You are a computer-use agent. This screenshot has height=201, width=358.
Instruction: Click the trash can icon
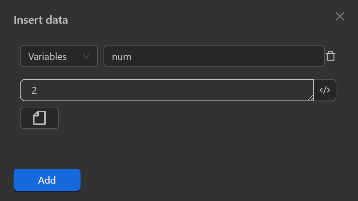pyautogui.click(x=330, y=56)
